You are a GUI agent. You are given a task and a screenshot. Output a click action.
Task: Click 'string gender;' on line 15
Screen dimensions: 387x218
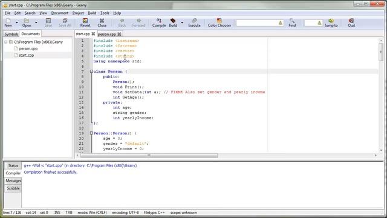coord(129,113)
